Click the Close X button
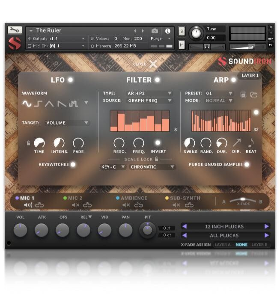 [x=153, y=64]
